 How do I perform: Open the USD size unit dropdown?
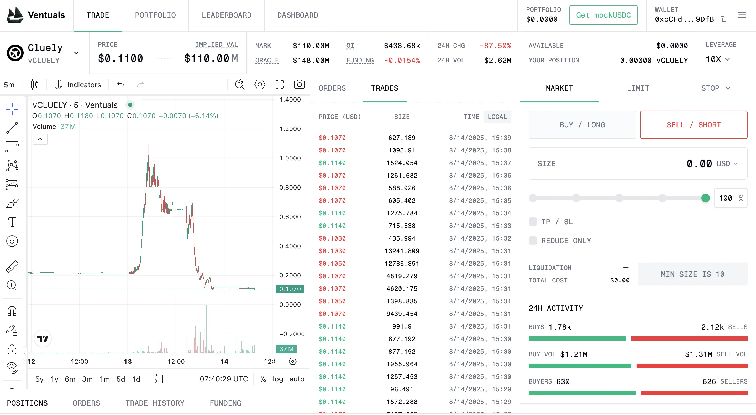[x=727, y=164]
